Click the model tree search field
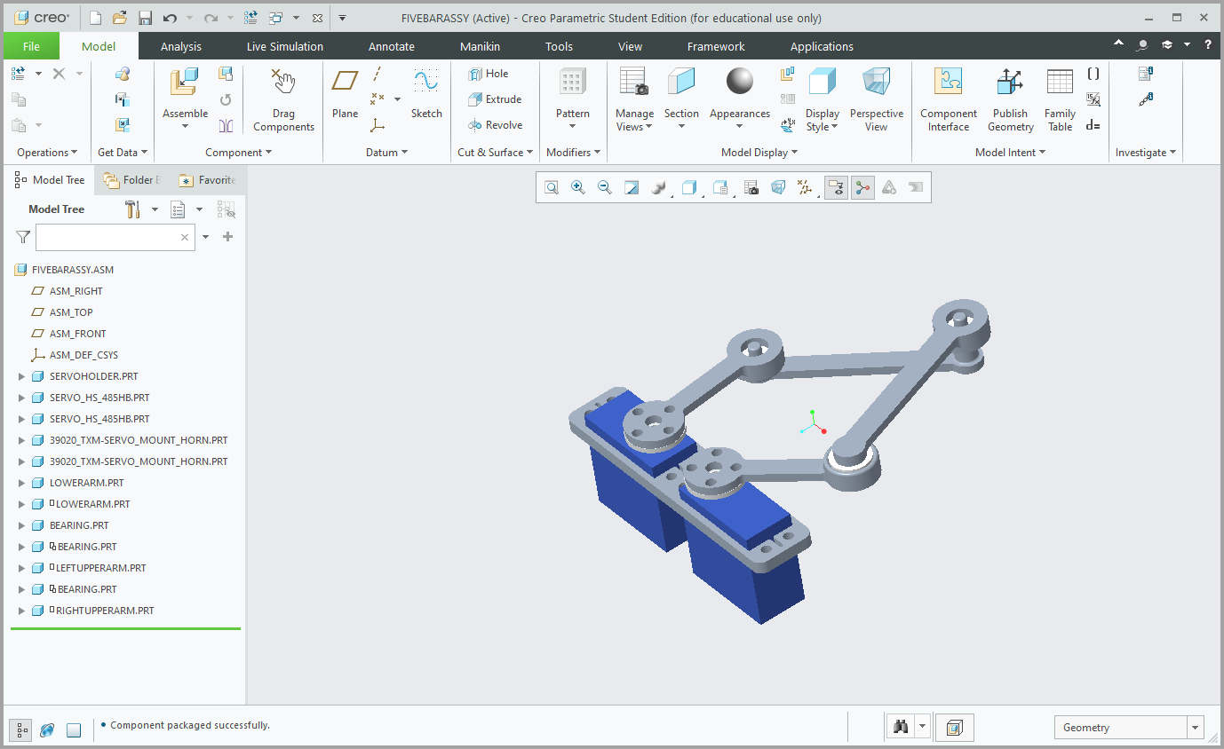 [107, 237]
